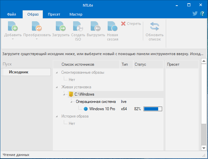Click the Новая сессия icon
This screenshot has width=208, height=159.
[113, 26]
